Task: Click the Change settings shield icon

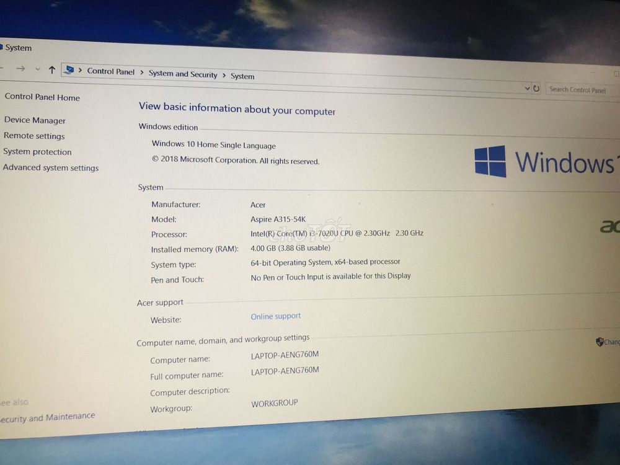Action: point(600,342)
